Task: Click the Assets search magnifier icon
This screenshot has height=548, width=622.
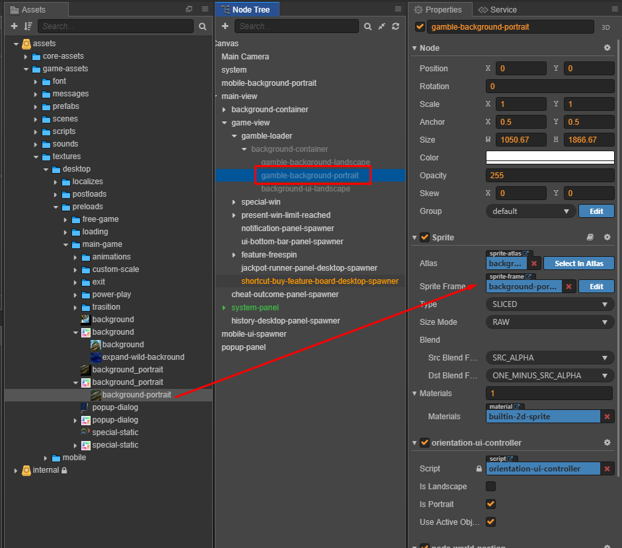Action: point(203,26)
